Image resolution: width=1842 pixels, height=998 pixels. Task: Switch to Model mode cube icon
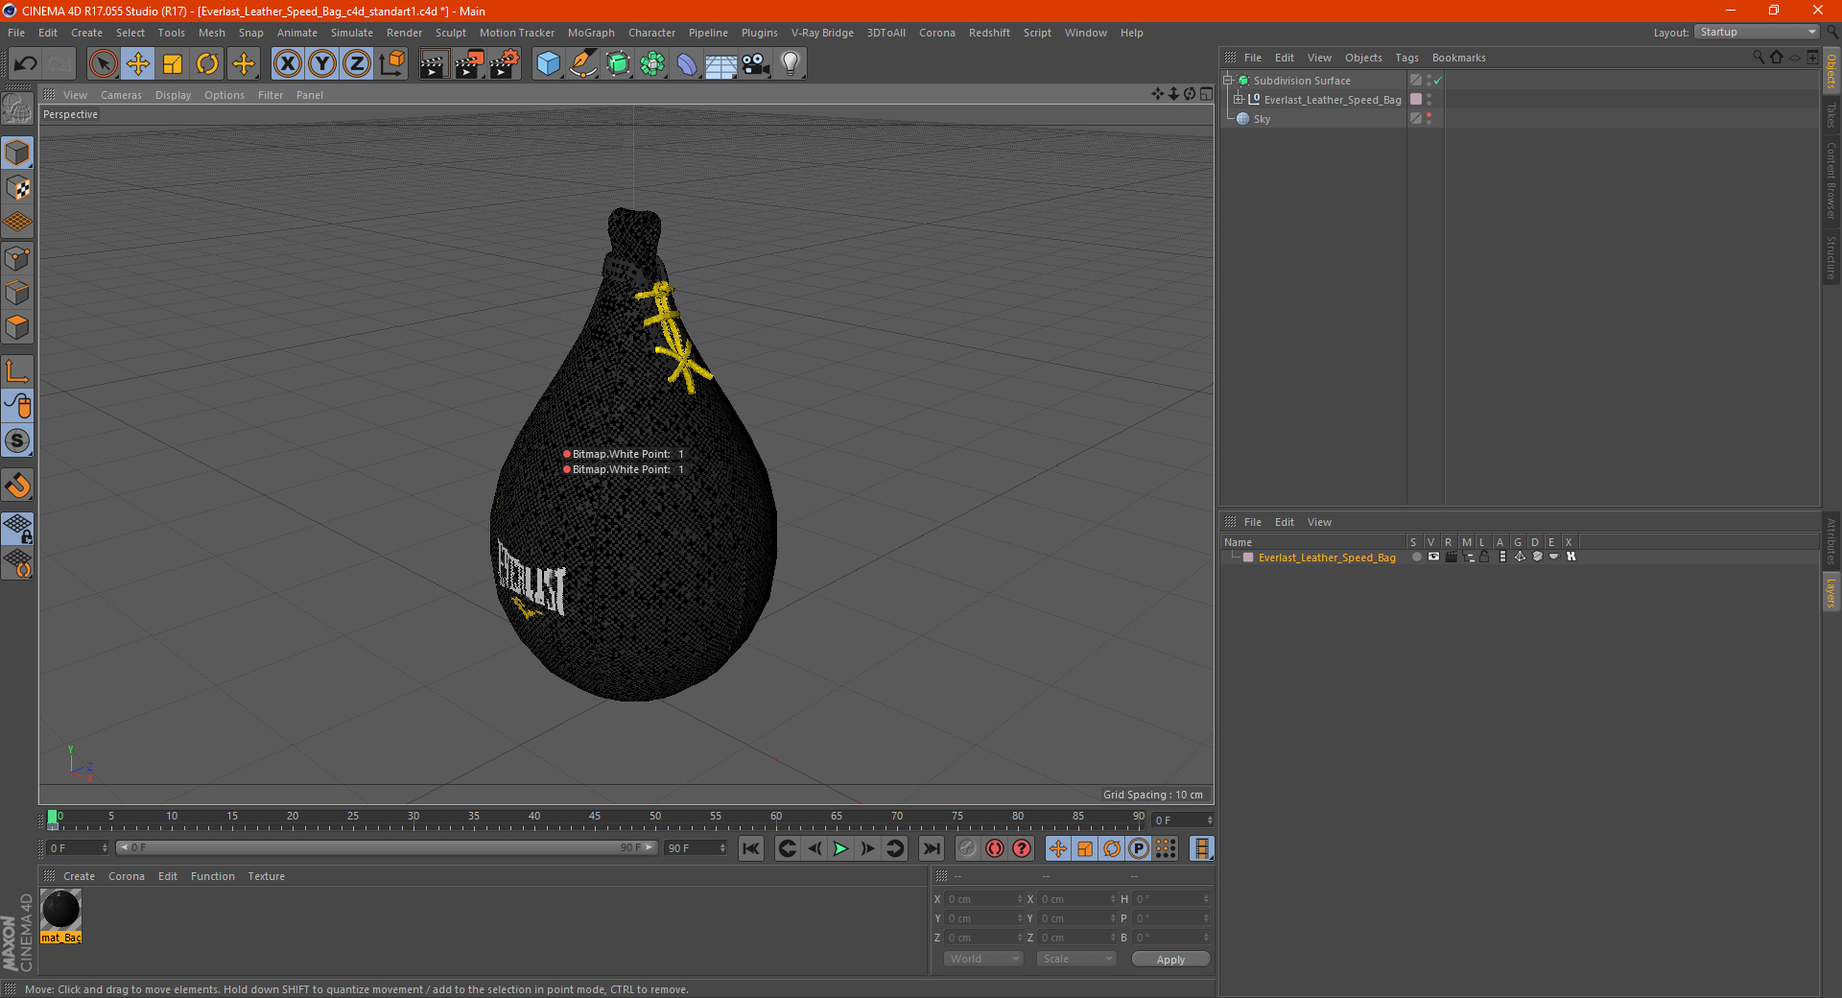point(17,154)
